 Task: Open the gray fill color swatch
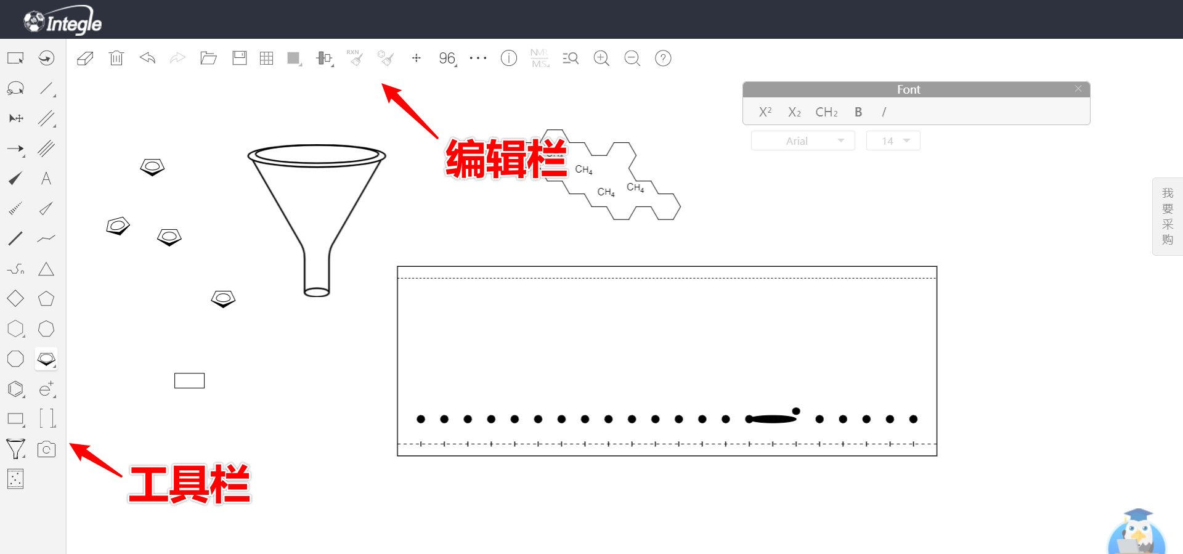click(294, 59)
